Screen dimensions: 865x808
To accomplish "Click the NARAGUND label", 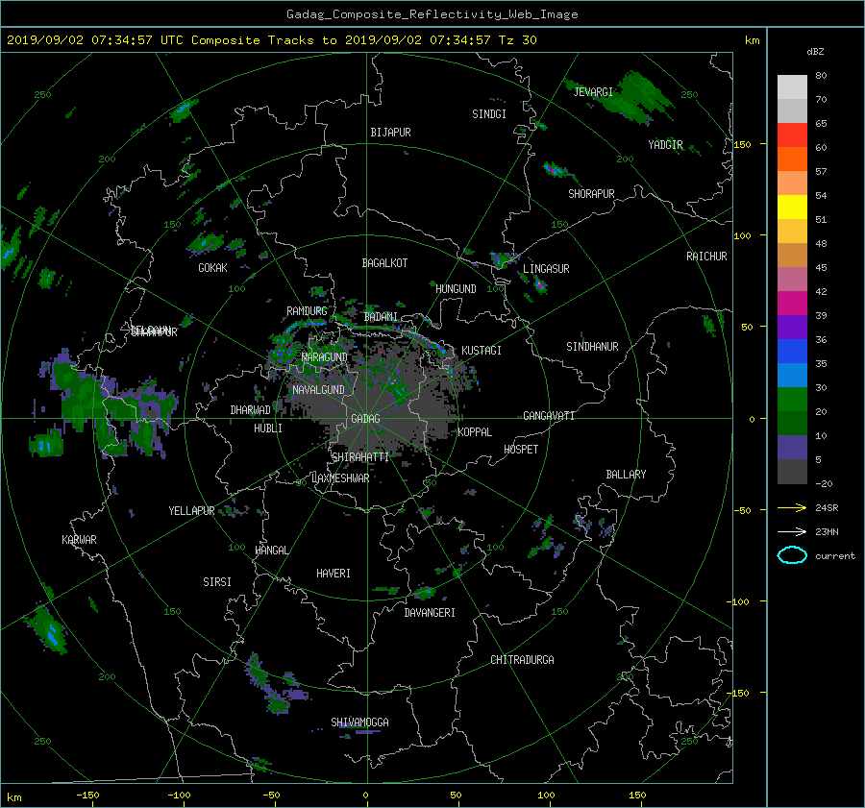I will pyautogui.click(x=325, y=356).
